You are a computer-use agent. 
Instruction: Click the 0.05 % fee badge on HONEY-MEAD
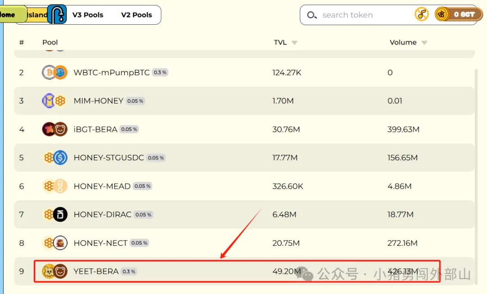tap(142, 186)
